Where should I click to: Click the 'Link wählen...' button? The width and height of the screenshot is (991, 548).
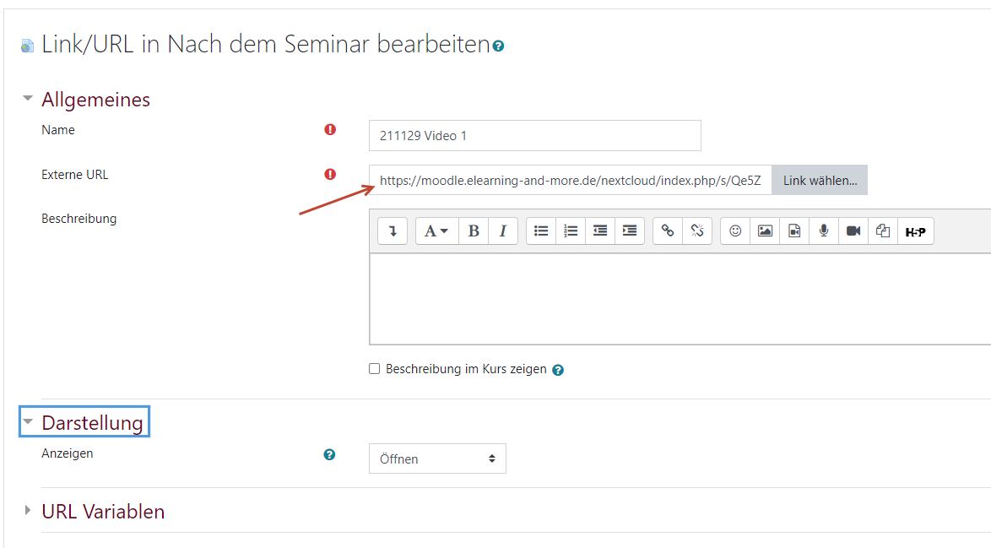[820, 180]
